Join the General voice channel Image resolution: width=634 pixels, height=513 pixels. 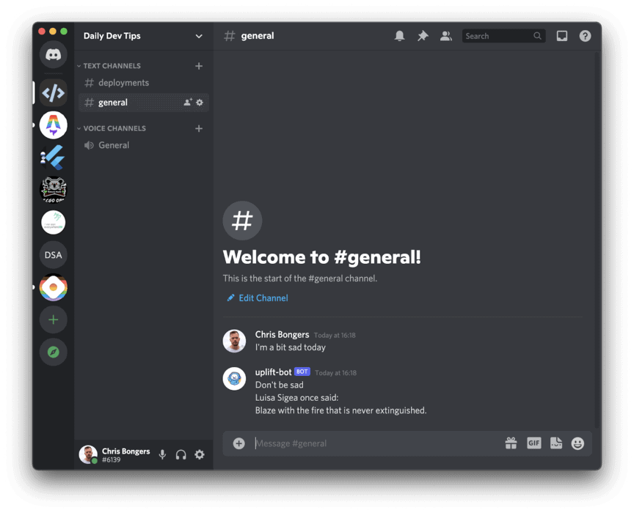click(143, 145)
